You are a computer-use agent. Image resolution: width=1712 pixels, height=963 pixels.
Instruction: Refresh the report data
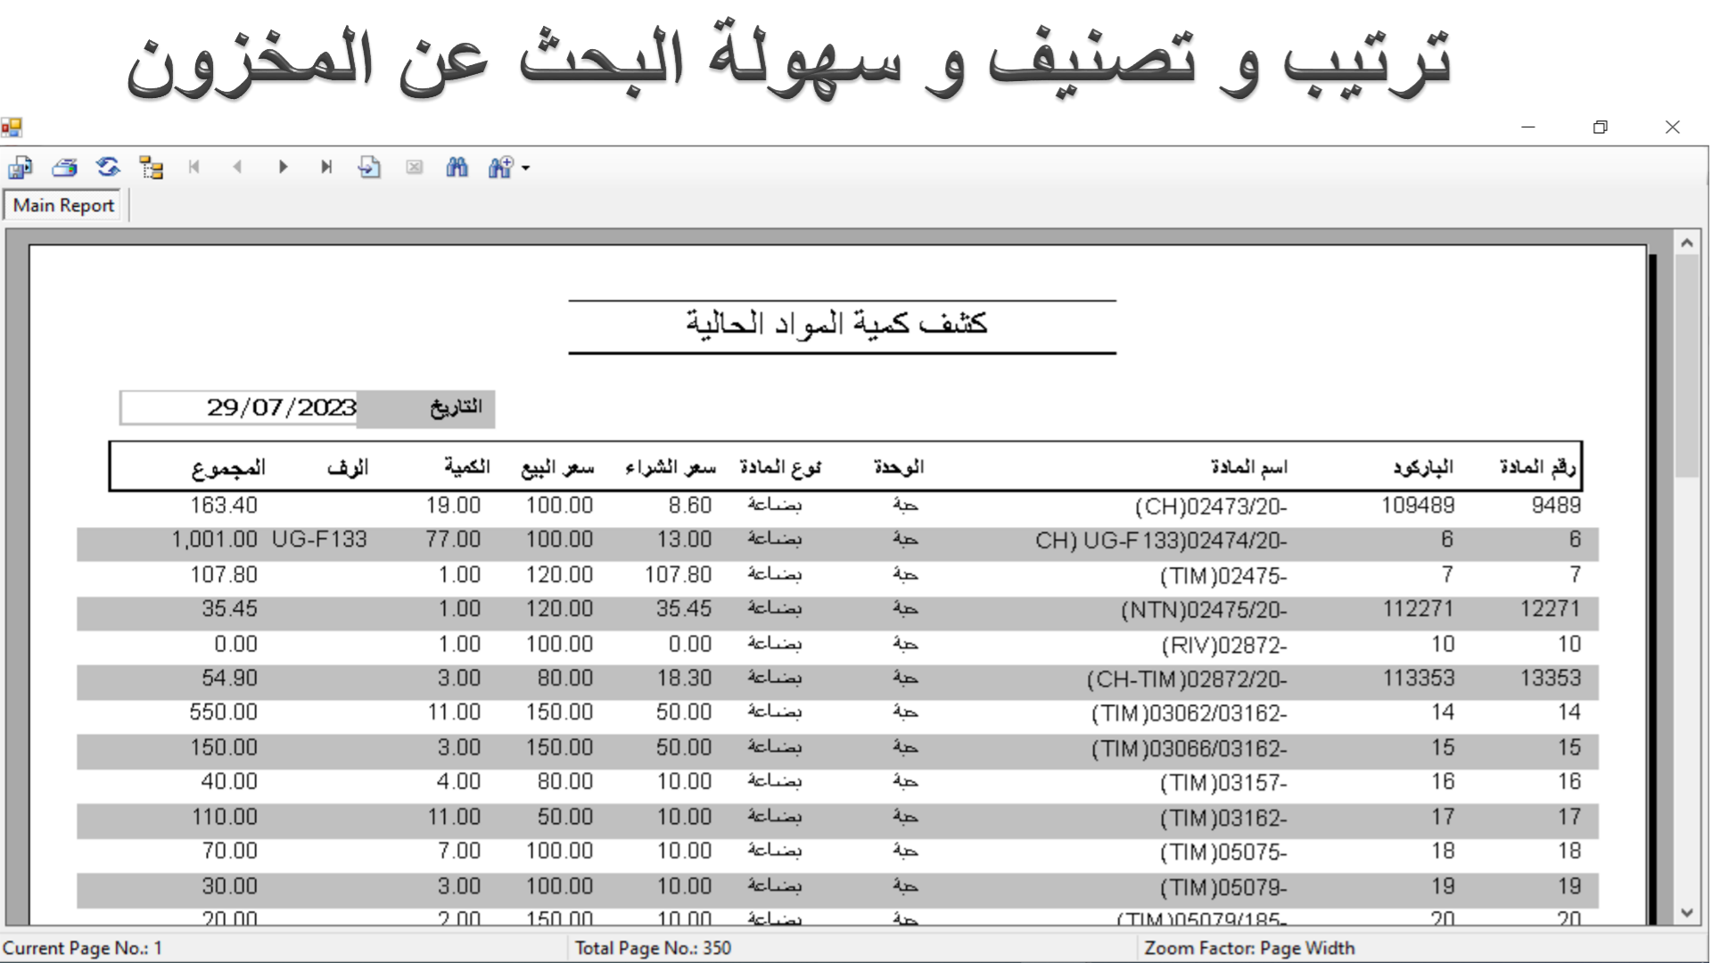[x=108, y=167]
